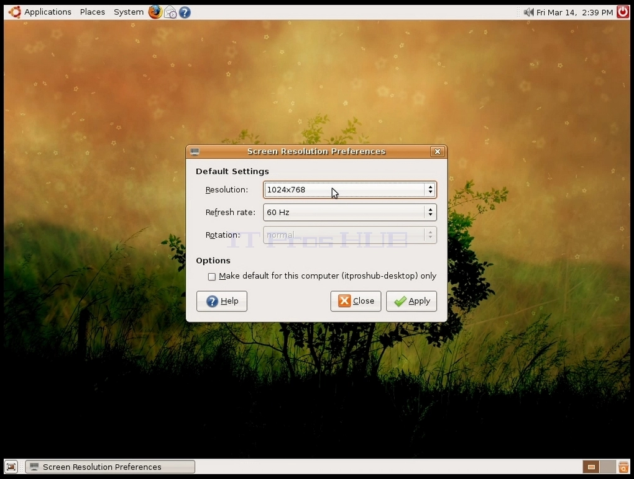Screen dimensions: 634x479
Task: Expand the Refresh rate 60 Hz dropdown
Action: pyautogui.click(x=350, y=212)
